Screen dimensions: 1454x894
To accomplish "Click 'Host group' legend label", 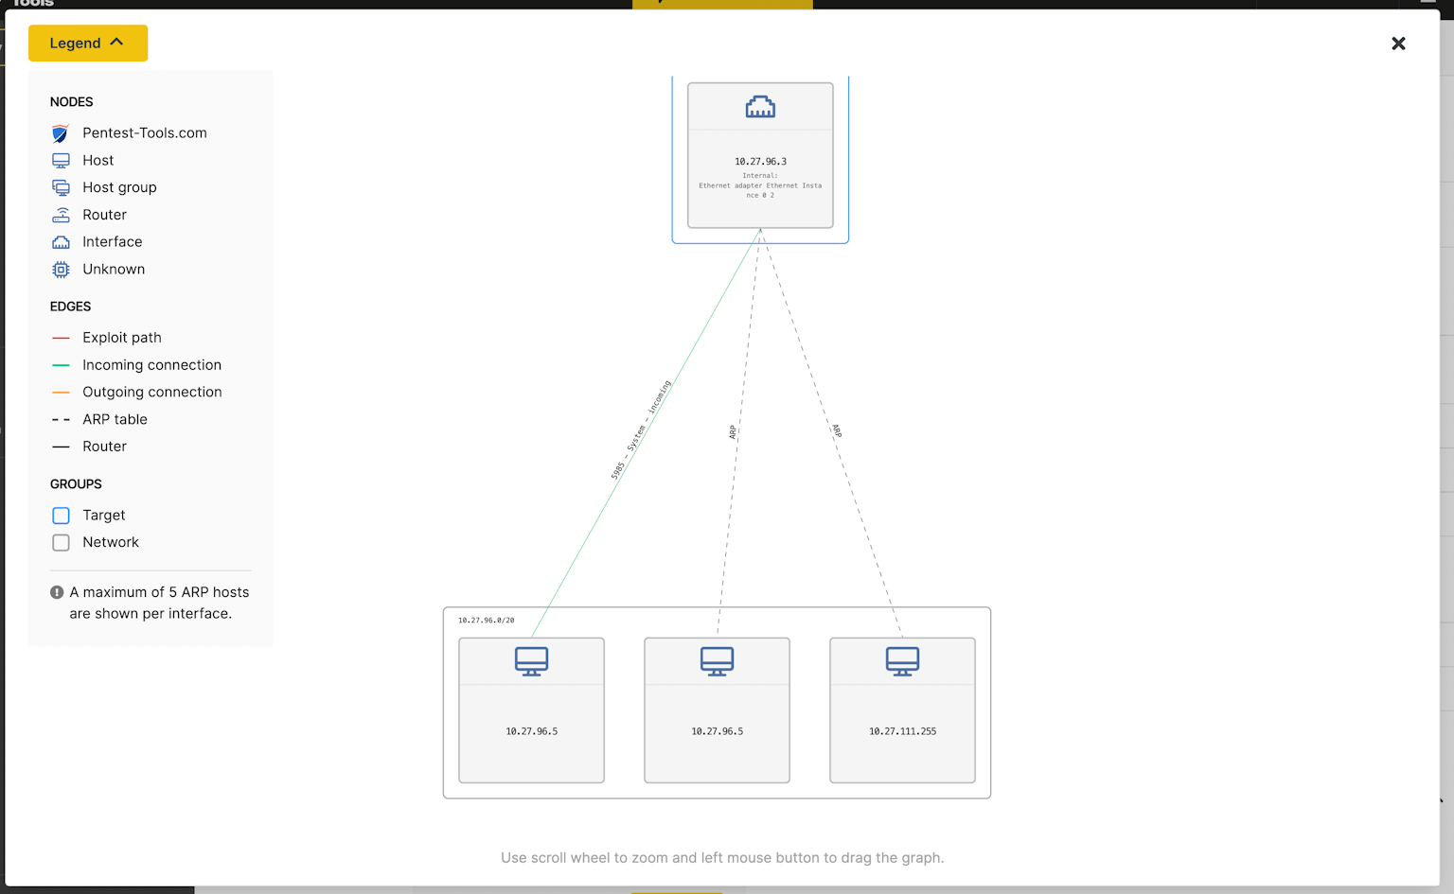I will [119, 187].
